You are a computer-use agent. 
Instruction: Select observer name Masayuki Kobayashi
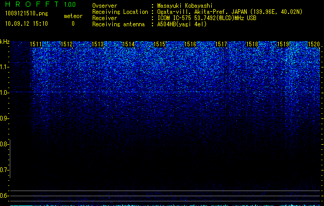(x=185, y=6)
